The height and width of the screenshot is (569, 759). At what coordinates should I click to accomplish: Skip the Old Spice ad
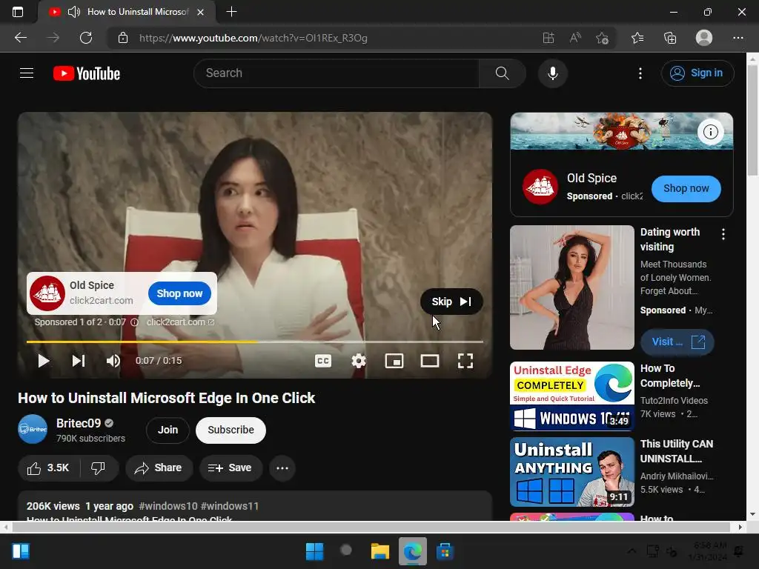point(451,302)
